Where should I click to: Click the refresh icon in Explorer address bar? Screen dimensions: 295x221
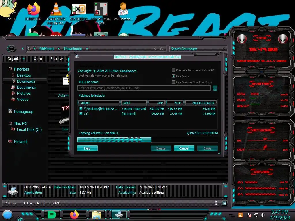(x=162, y=49)
